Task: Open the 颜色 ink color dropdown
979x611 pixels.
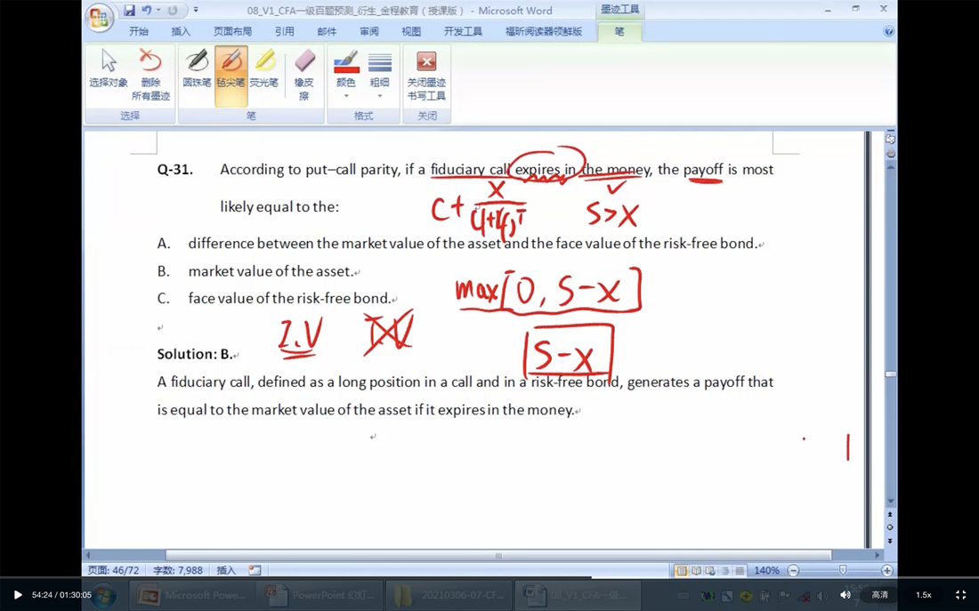Action: (x=346, y=75)
